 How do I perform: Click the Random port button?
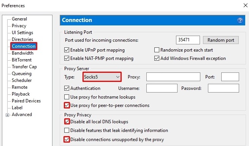click(x=221, y=40)
